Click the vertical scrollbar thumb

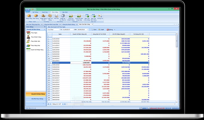click(177, 41)
